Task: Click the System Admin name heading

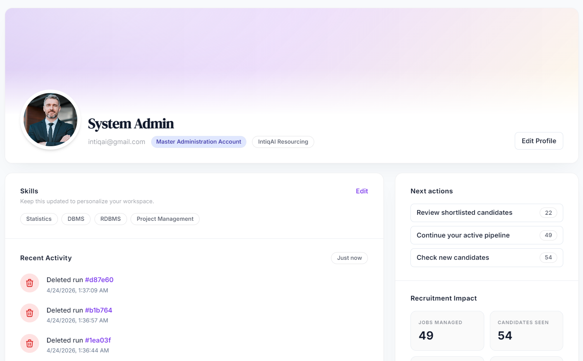Action: (131, 123)
